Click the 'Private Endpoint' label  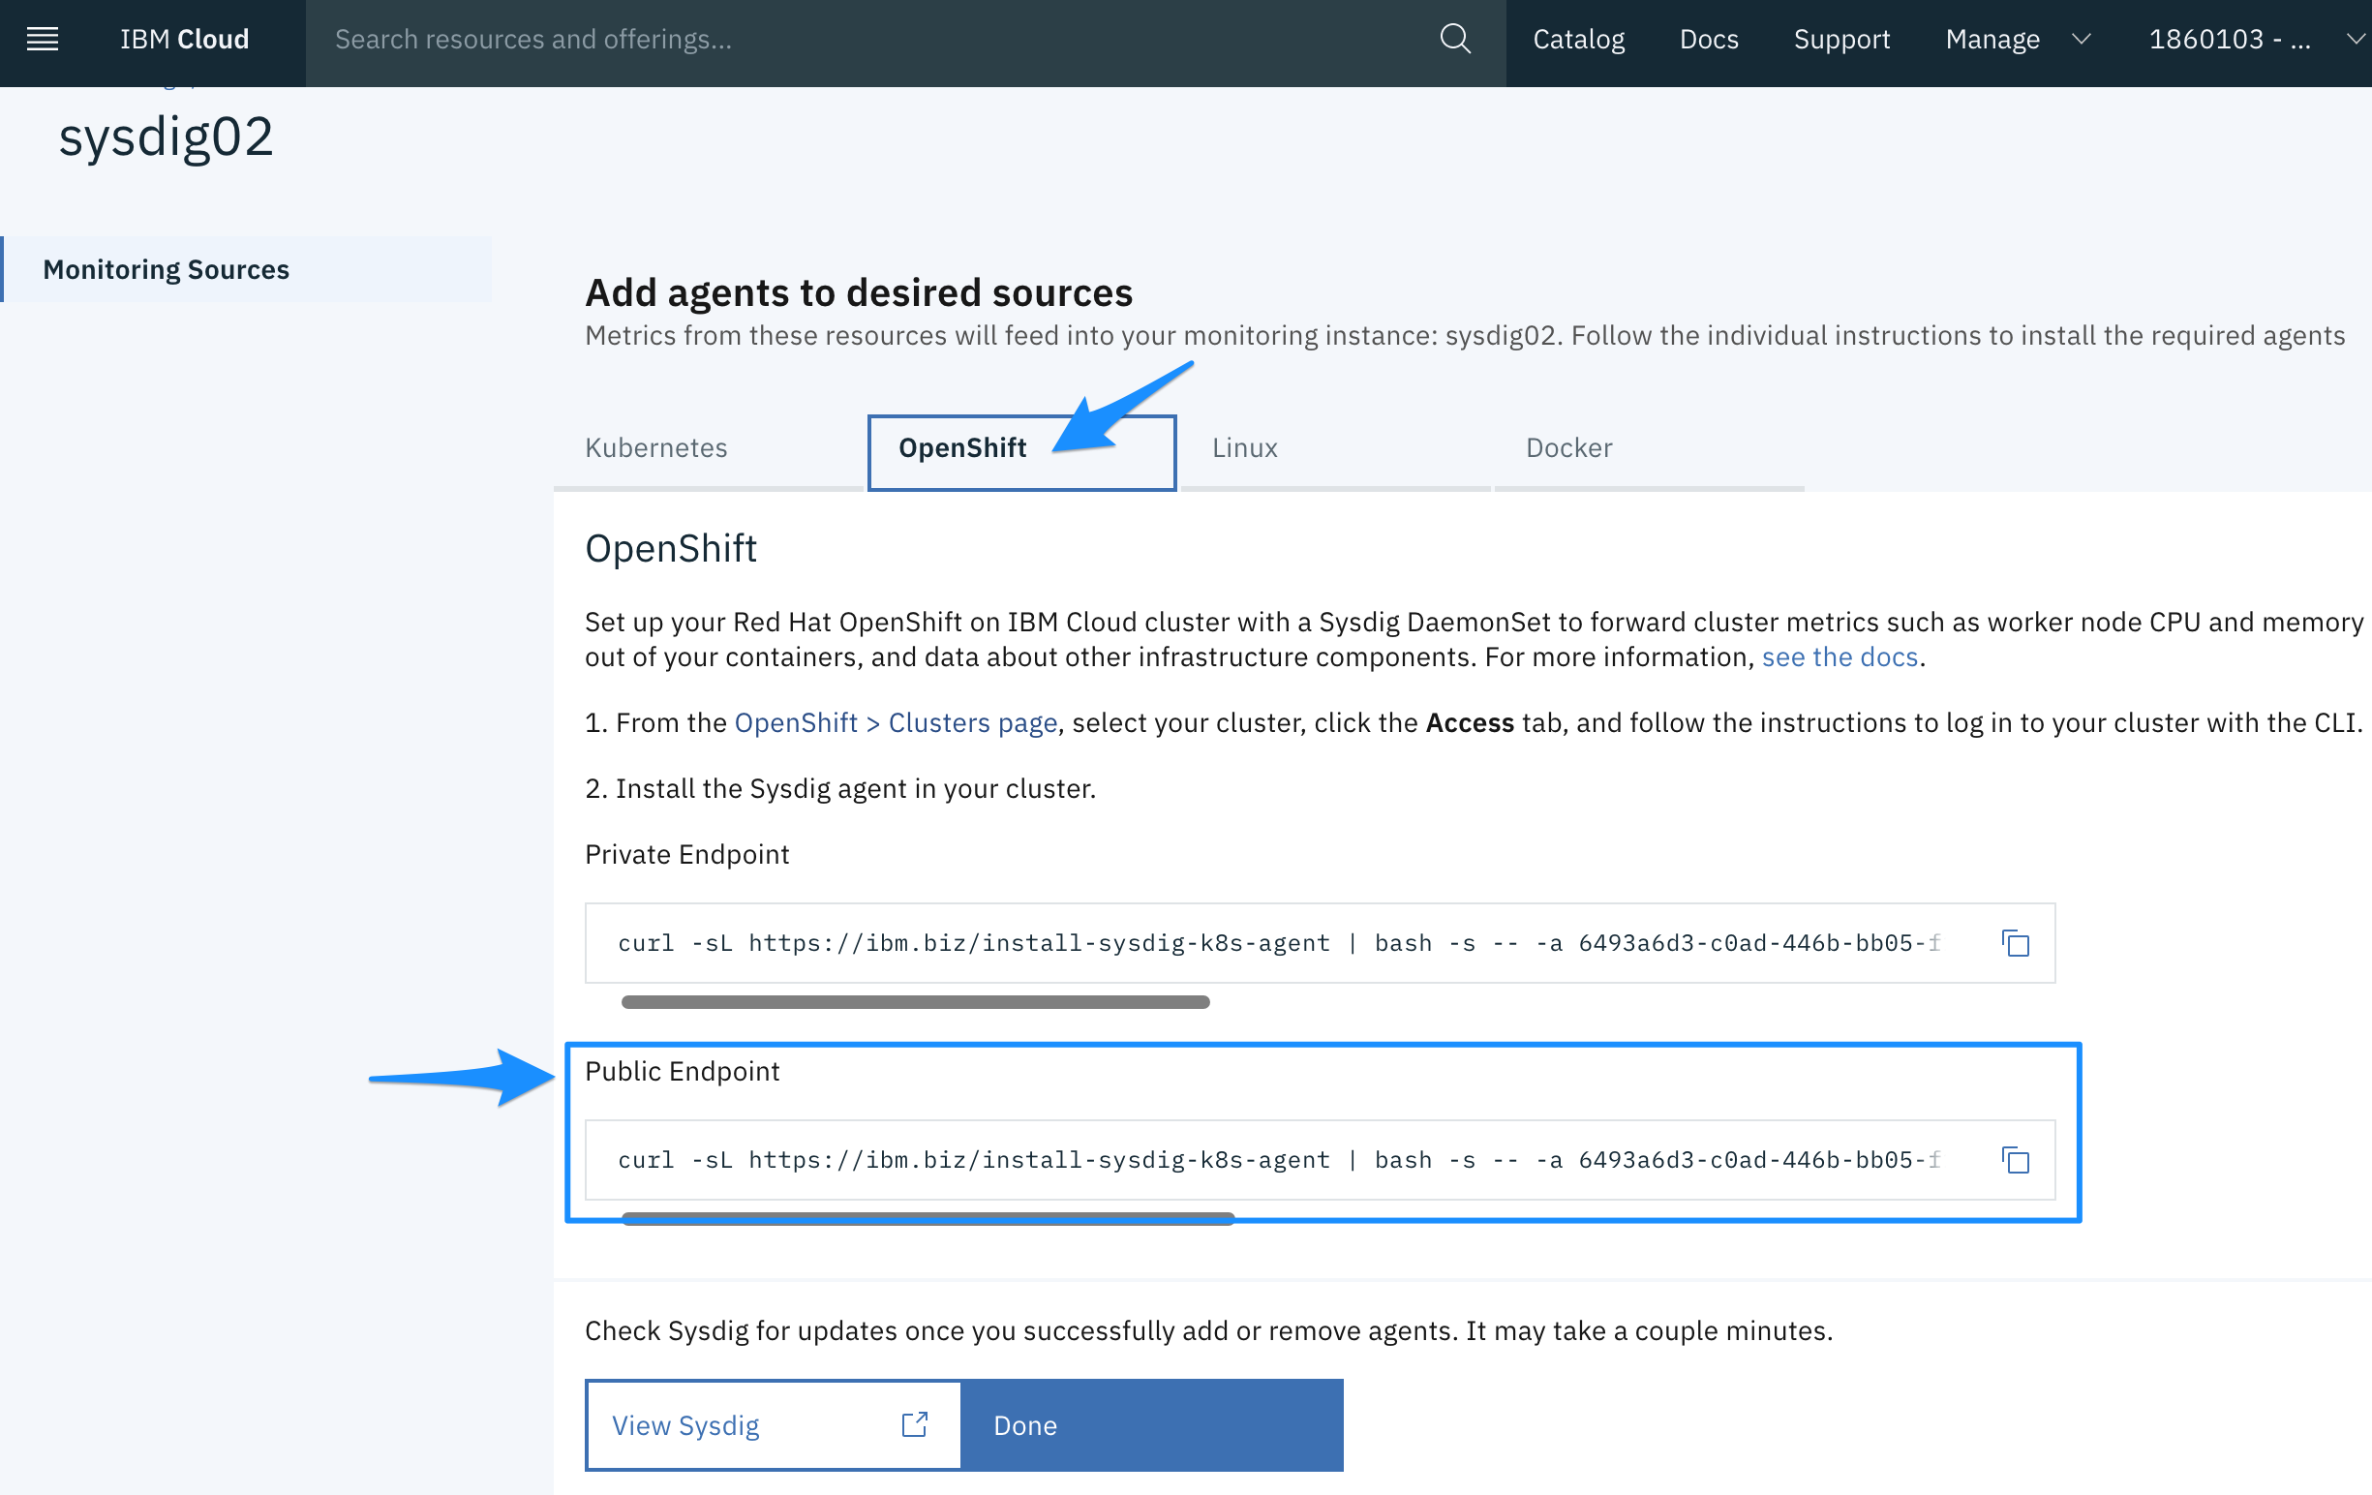click(686, 854)
